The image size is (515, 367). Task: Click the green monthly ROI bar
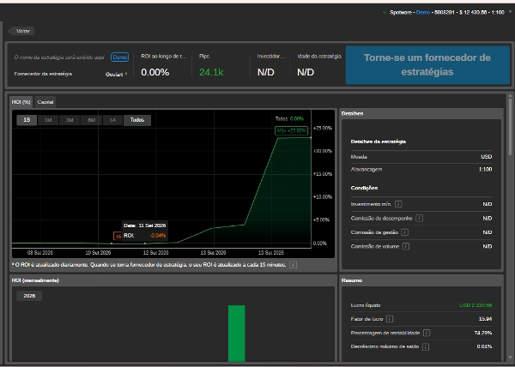point(237,334)
